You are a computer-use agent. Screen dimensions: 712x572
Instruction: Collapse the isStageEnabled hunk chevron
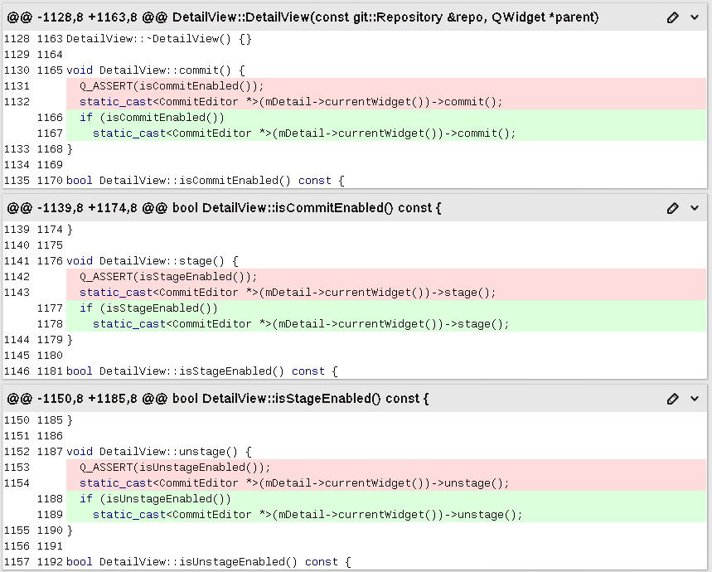pos(695,399)
